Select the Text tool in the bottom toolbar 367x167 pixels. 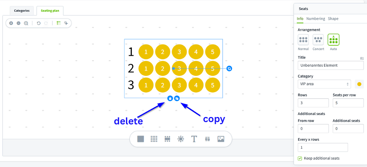[194, 139]
